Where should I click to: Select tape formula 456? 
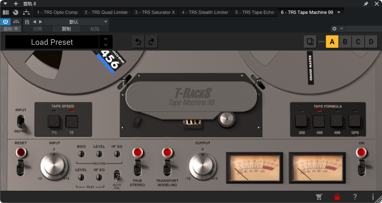319,121
